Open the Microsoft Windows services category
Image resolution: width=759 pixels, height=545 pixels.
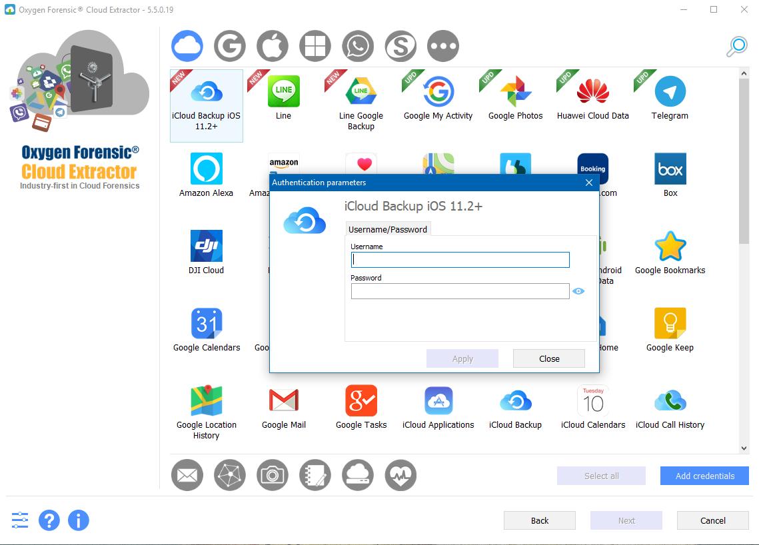315,46
